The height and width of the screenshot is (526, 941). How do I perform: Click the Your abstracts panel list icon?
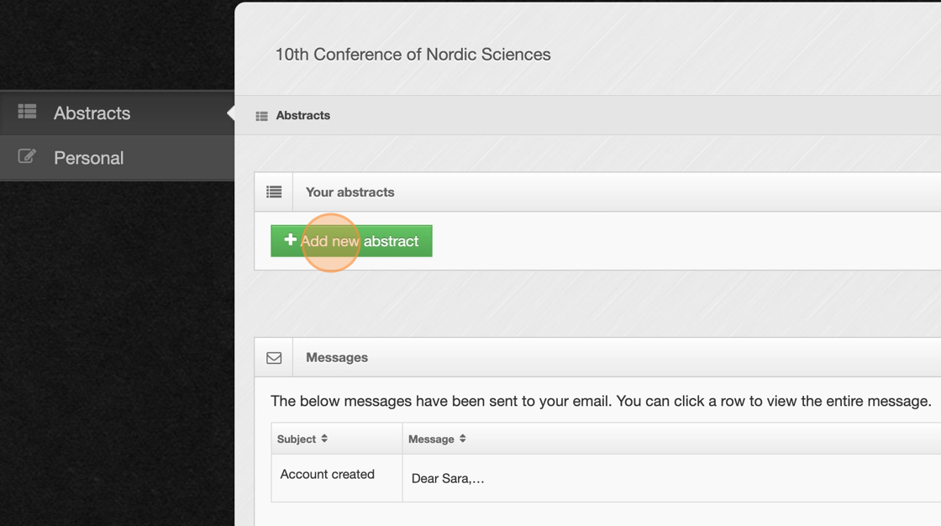[274, 192]
